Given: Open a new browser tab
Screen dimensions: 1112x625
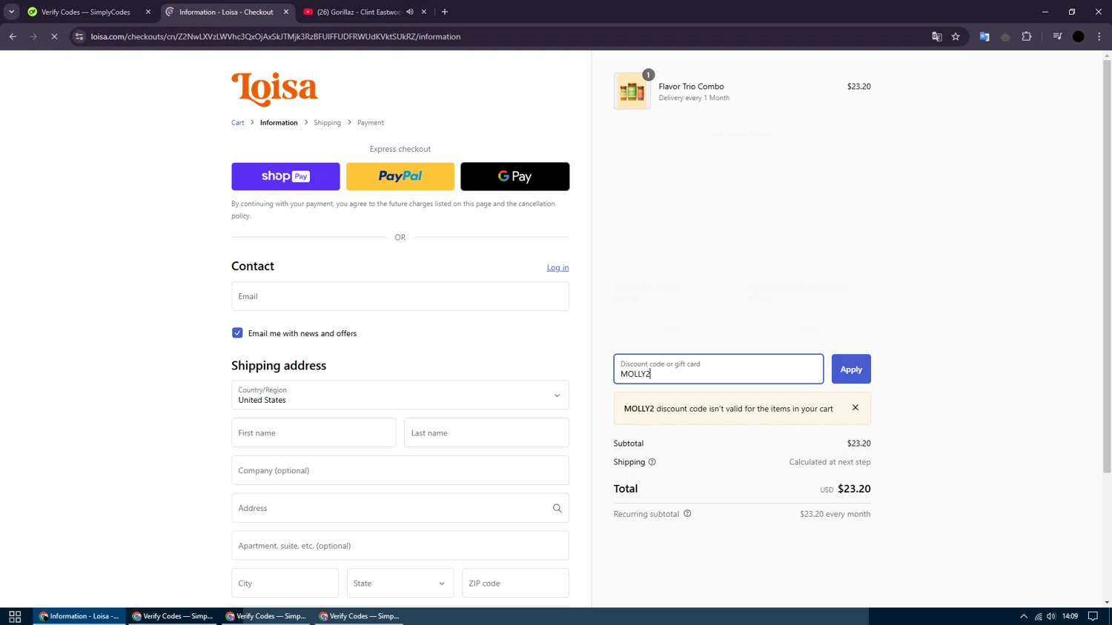Looking at the screenshot, I should pyautogui.click(x=445, y=12).
